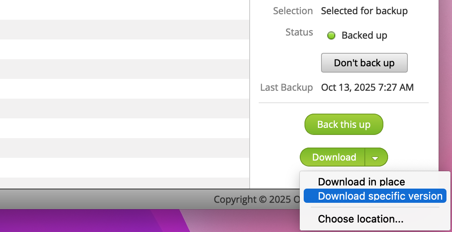Click the topmost gray row in file list
This screenshot has height=232, width=452.
click(118, 30)
